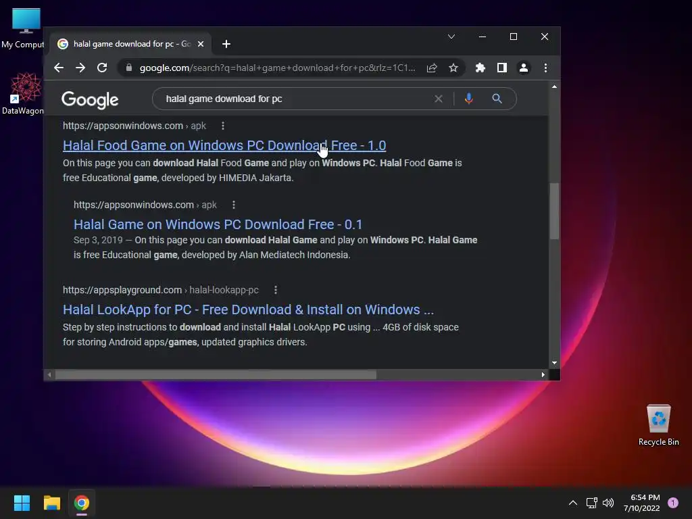Open options for Halal Game 0.1 result
The image size is (692, 519).
(x=234, y=205)
